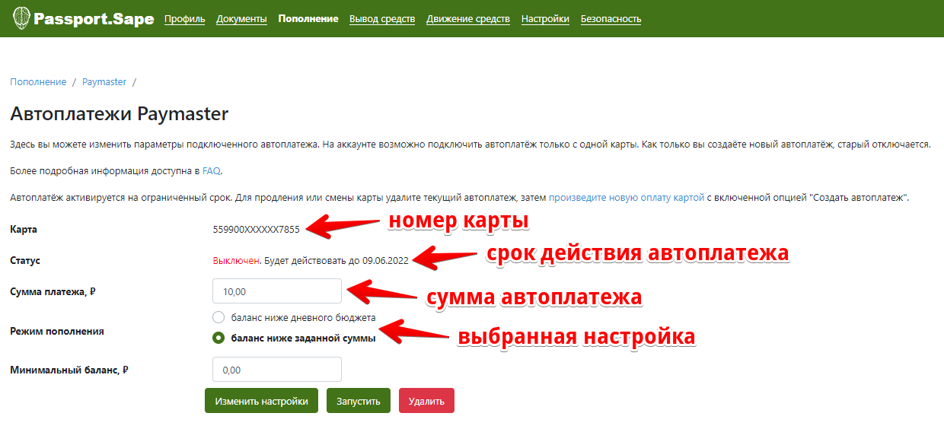Click the 'Сумма платежа, ₽' label

click(x=53, y=291)
